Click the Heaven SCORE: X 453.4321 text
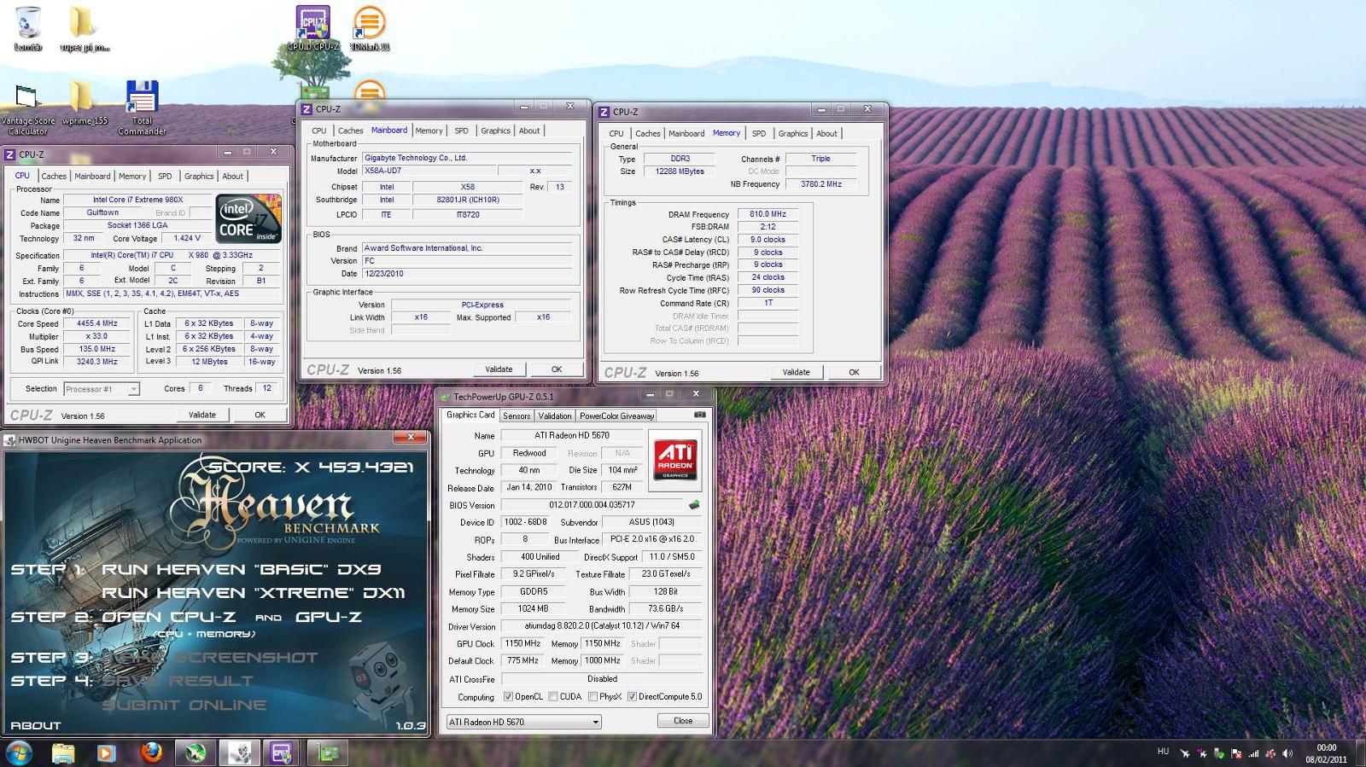Screen dimensions: 1366x767 312,467
